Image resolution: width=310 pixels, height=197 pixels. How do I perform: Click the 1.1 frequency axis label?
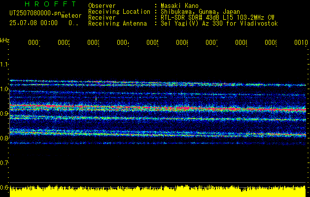coord(4,64)
